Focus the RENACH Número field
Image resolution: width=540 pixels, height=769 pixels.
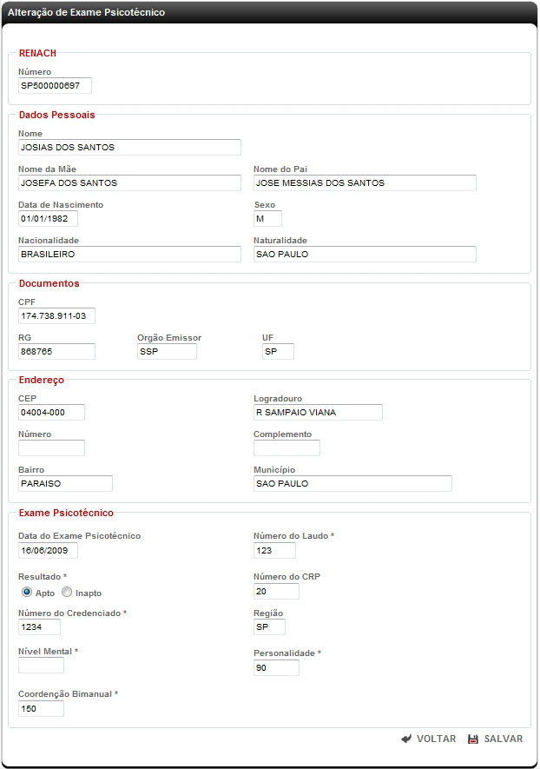pyautogui.click(x=55, y=85)
